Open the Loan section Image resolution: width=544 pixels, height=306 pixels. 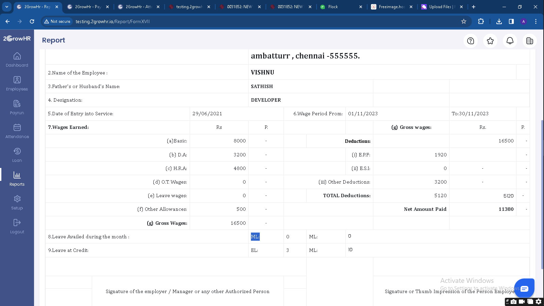[x=17, y=155]
